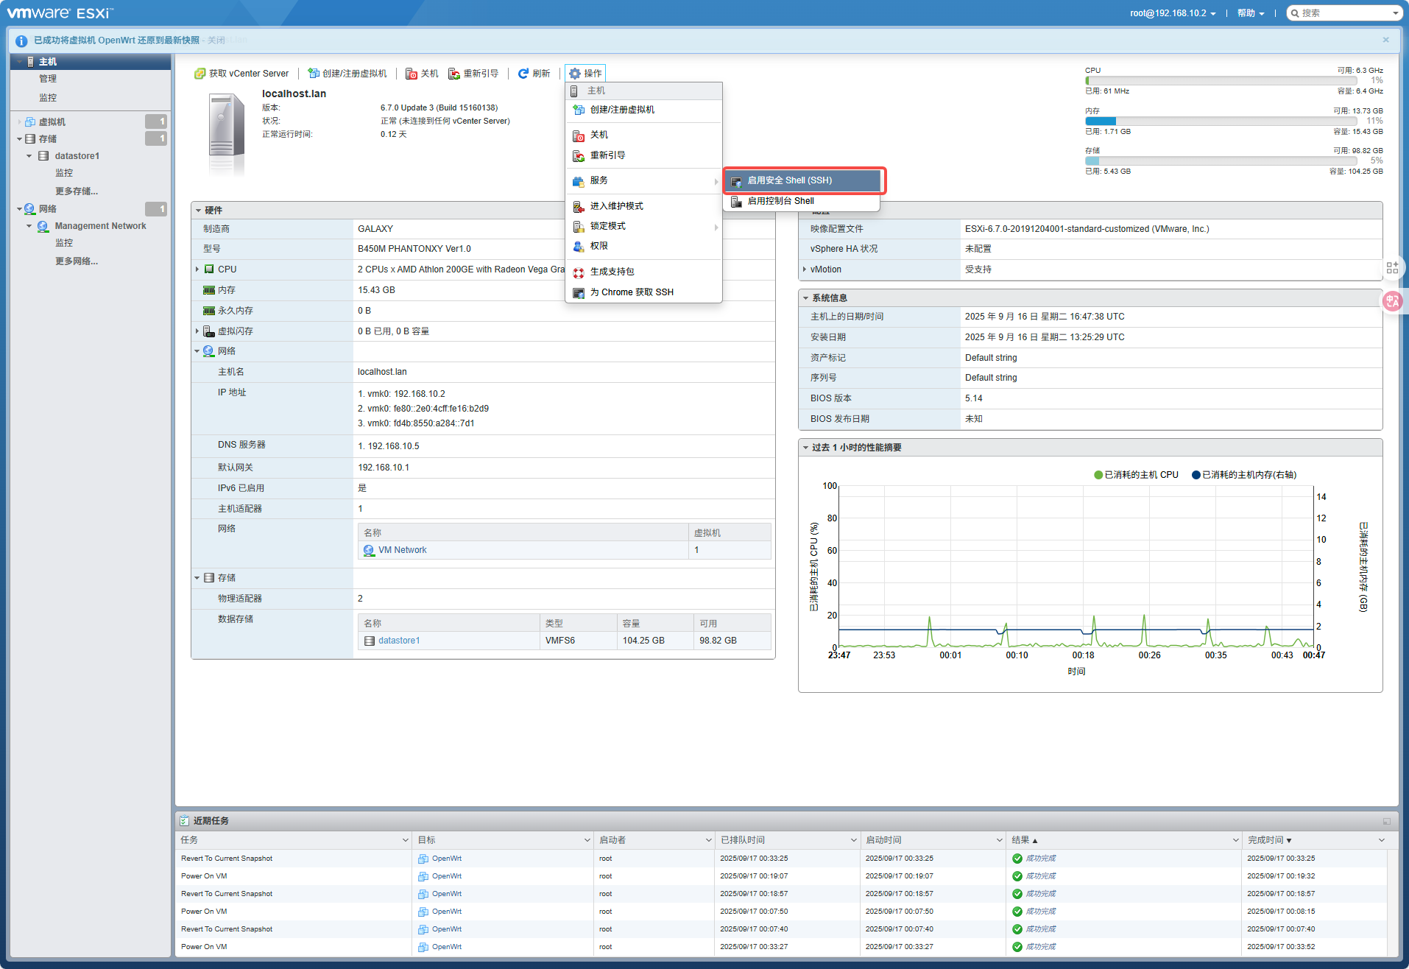1409x969 pixels.
Task: Select 启用控制台 Shell in the submenu
Action: pos(802,201)
